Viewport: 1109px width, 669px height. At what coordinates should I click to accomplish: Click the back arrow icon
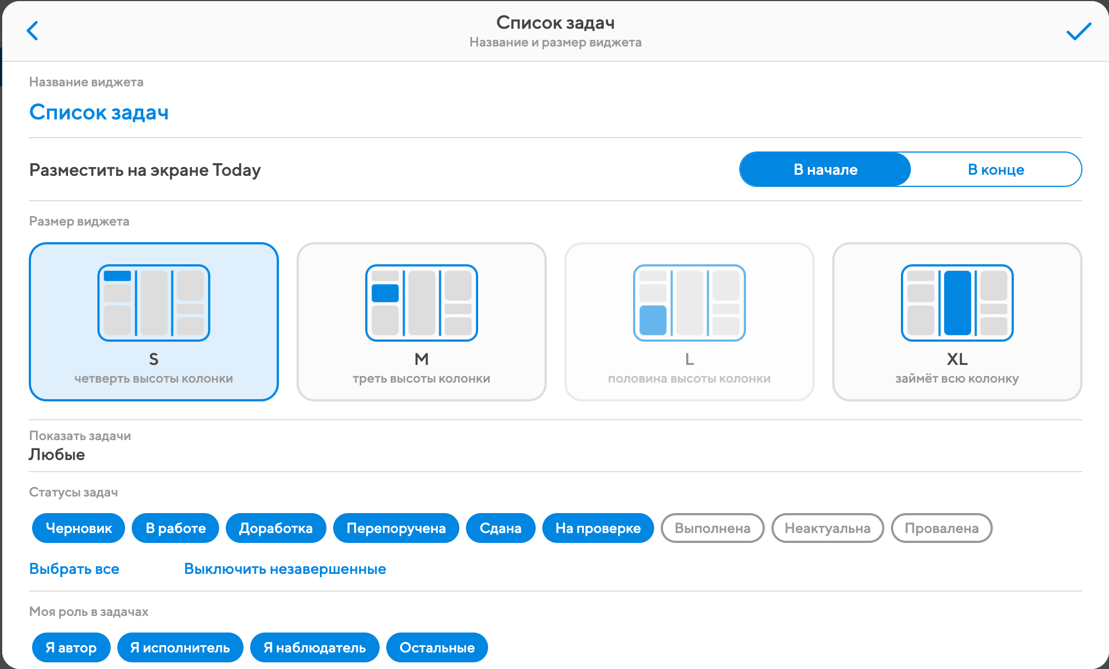33,31
